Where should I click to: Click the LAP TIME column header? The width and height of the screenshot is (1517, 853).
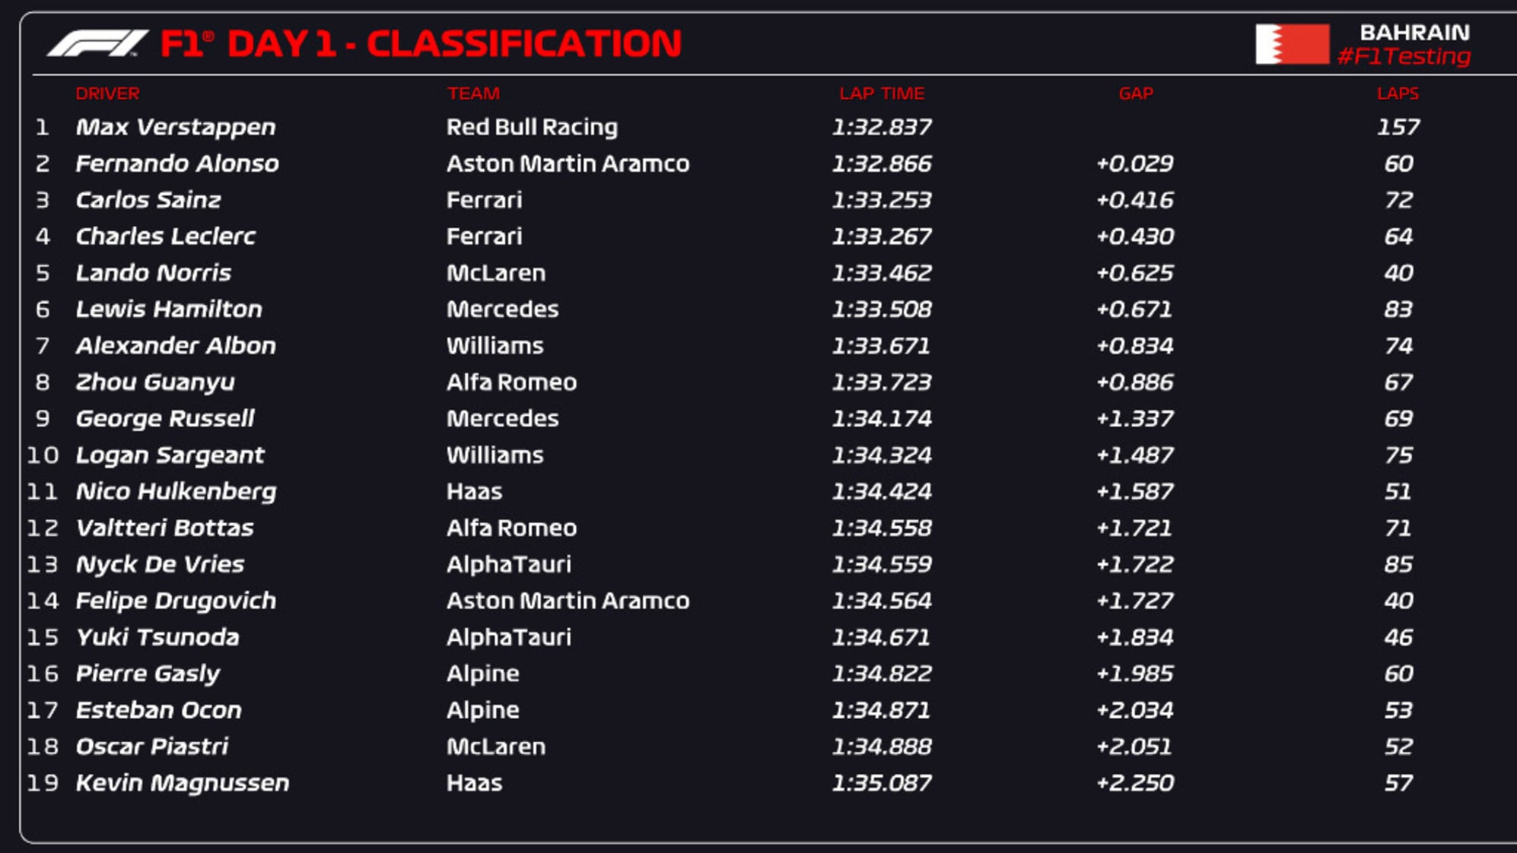[x=882, y=94]
